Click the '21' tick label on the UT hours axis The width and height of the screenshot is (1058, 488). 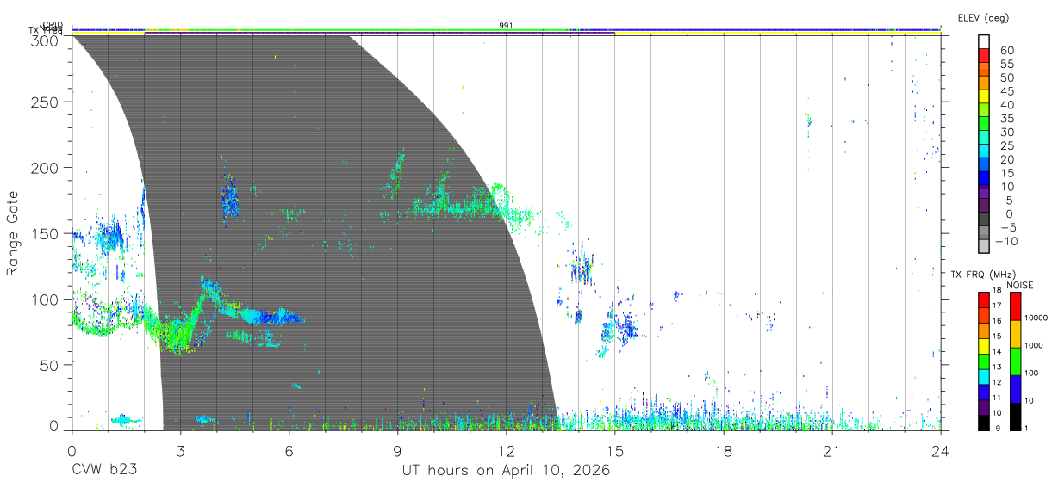point(831,451)
